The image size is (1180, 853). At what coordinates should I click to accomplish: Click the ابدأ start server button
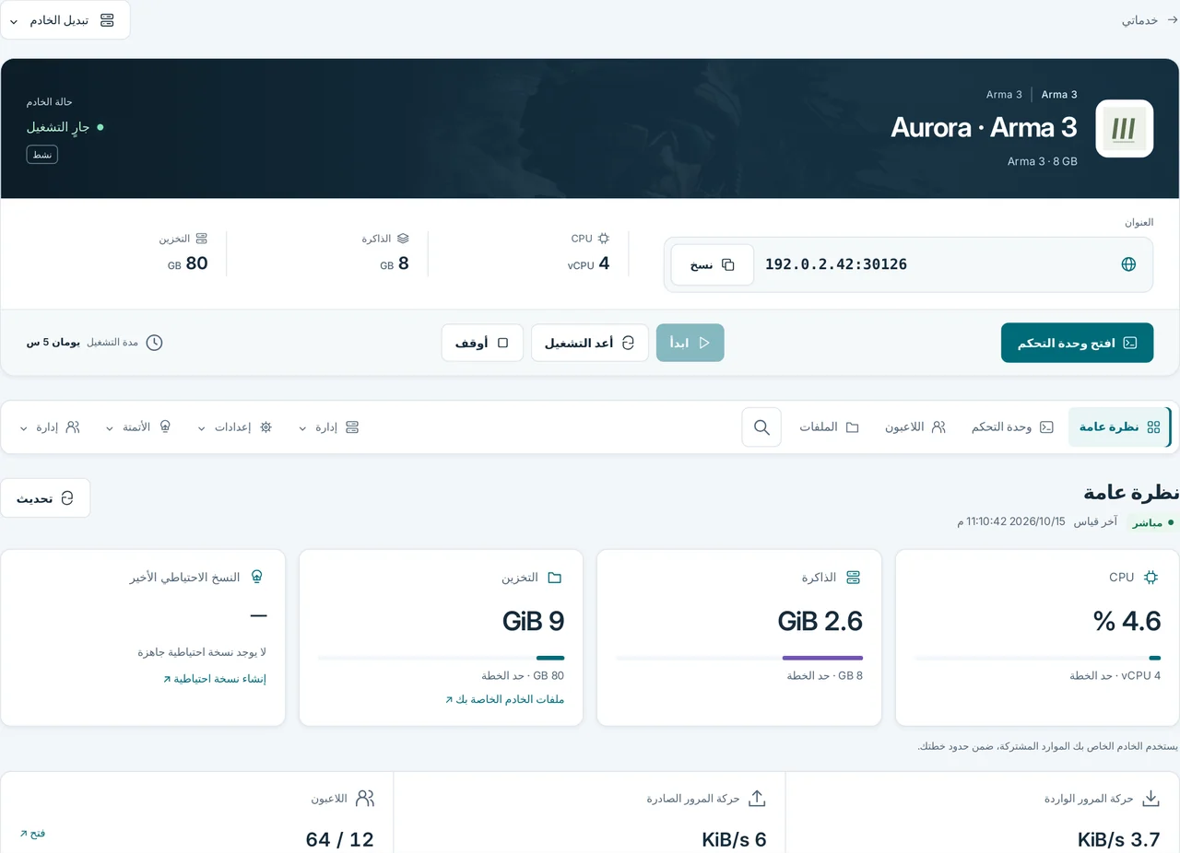690,343
